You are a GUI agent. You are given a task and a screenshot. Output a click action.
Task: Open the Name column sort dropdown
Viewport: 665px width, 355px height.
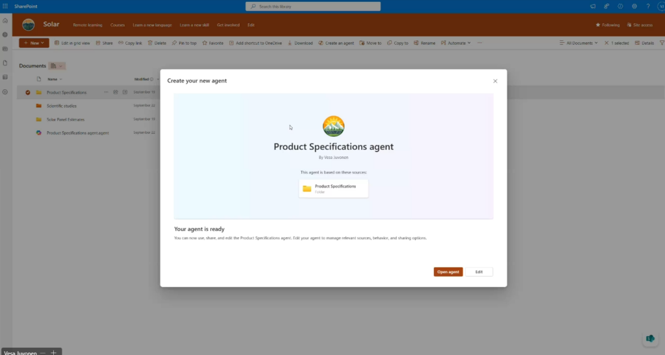pyautogui.click(x=55, y=79)
